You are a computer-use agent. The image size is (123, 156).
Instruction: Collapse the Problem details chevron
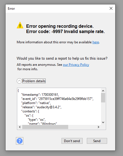pos(19,81)
